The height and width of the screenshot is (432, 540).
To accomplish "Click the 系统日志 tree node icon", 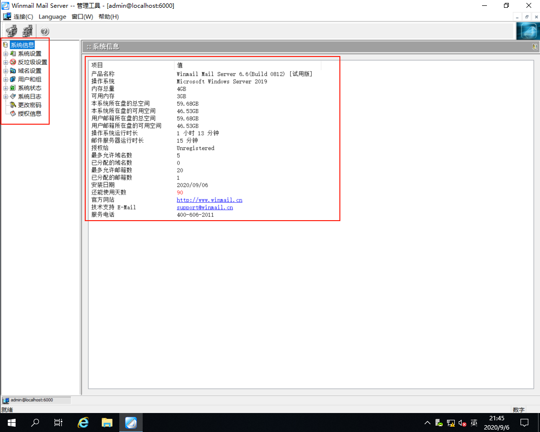I will tap(13, 96).
